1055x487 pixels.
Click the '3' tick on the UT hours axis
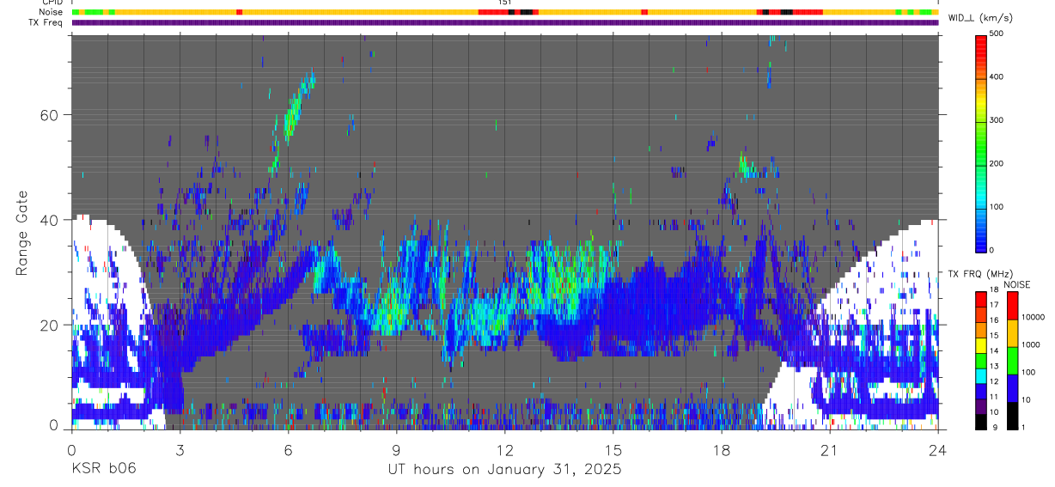click(x=180, y=449)
